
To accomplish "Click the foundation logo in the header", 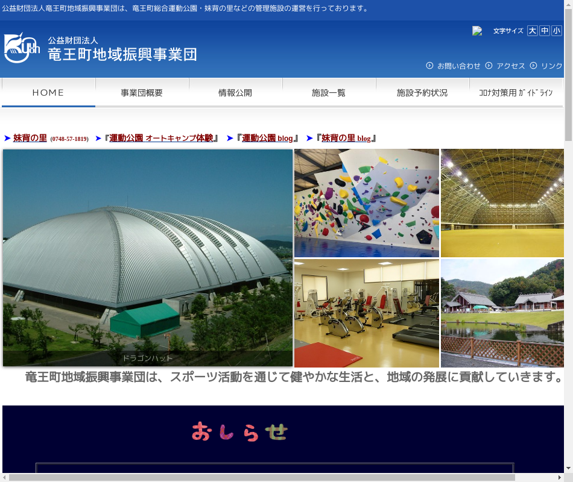I will pyautogui.click(x=100, y=48).
